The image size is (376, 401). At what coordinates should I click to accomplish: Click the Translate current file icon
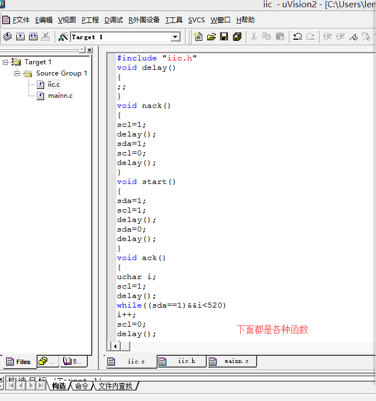click(x=7, y=36)
